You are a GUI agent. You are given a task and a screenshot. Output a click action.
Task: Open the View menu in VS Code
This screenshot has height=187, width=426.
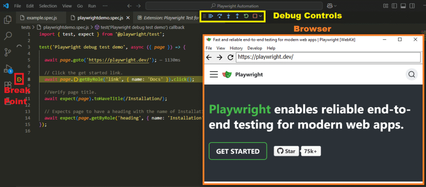click(x=67, y=6)
